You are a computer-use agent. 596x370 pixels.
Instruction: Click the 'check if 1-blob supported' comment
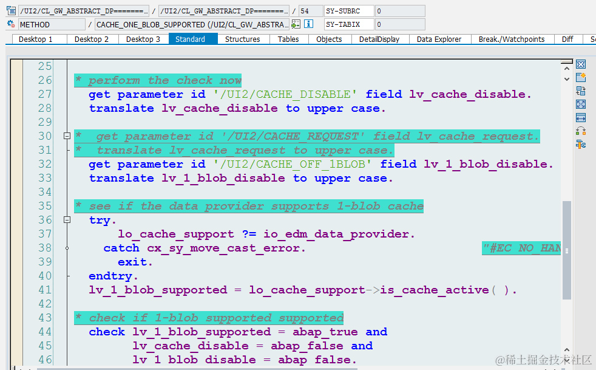tap(209, 318)
